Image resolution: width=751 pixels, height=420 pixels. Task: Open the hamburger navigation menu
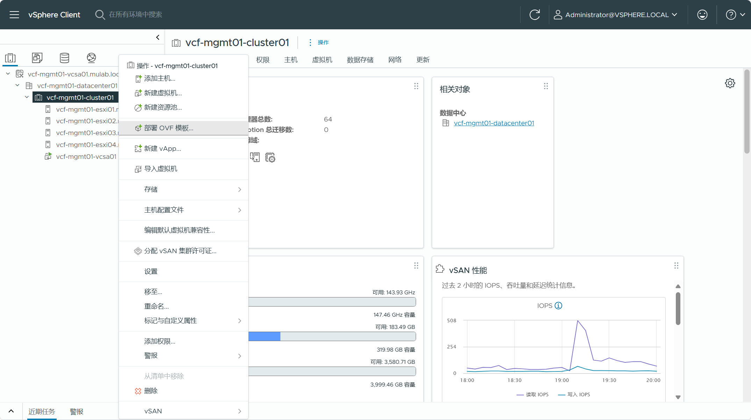(14, 15)
